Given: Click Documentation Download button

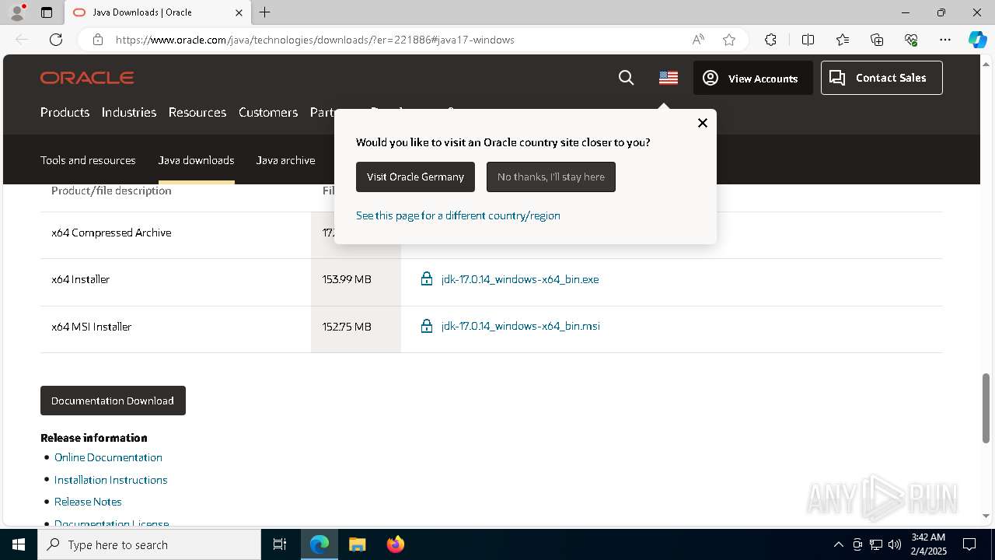Looking at the screenshot, I should click(x=113, y=401).
